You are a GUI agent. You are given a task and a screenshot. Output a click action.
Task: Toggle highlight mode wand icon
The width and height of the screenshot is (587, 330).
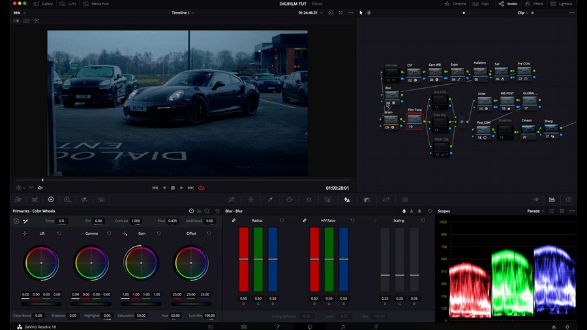tap(37, 21)
